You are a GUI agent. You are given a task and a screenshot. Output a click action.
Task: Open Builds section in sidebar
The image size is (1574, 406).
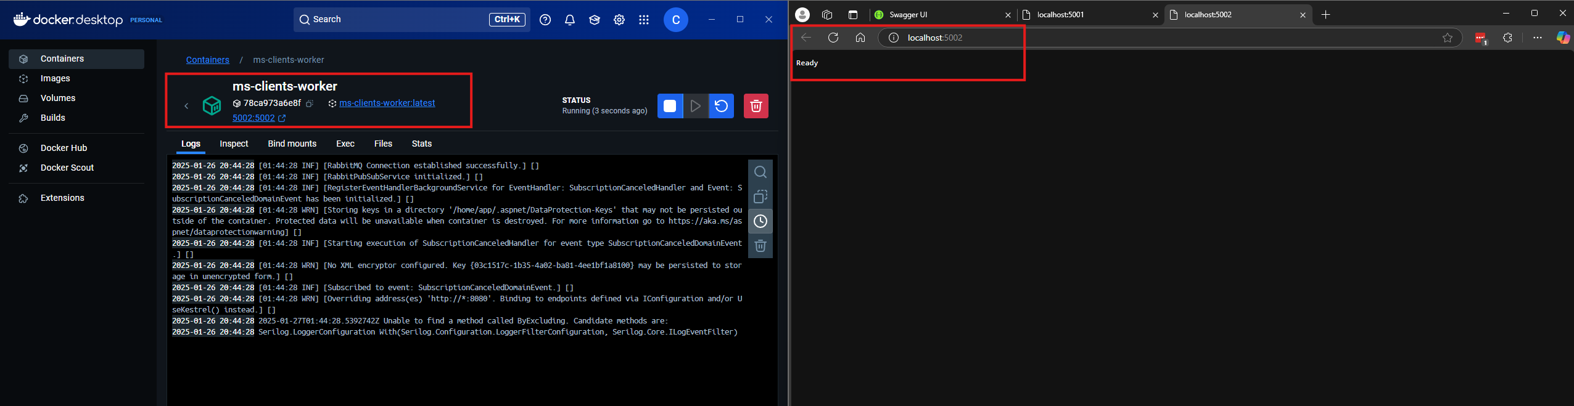click(76, 118)
